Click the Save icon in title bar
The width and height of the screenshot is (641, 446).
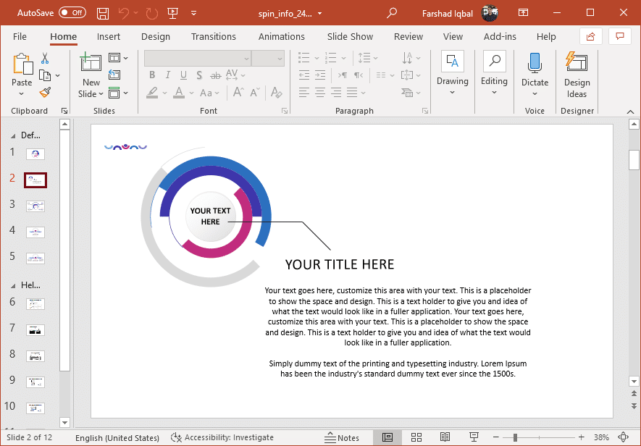(x=103, y=13)
